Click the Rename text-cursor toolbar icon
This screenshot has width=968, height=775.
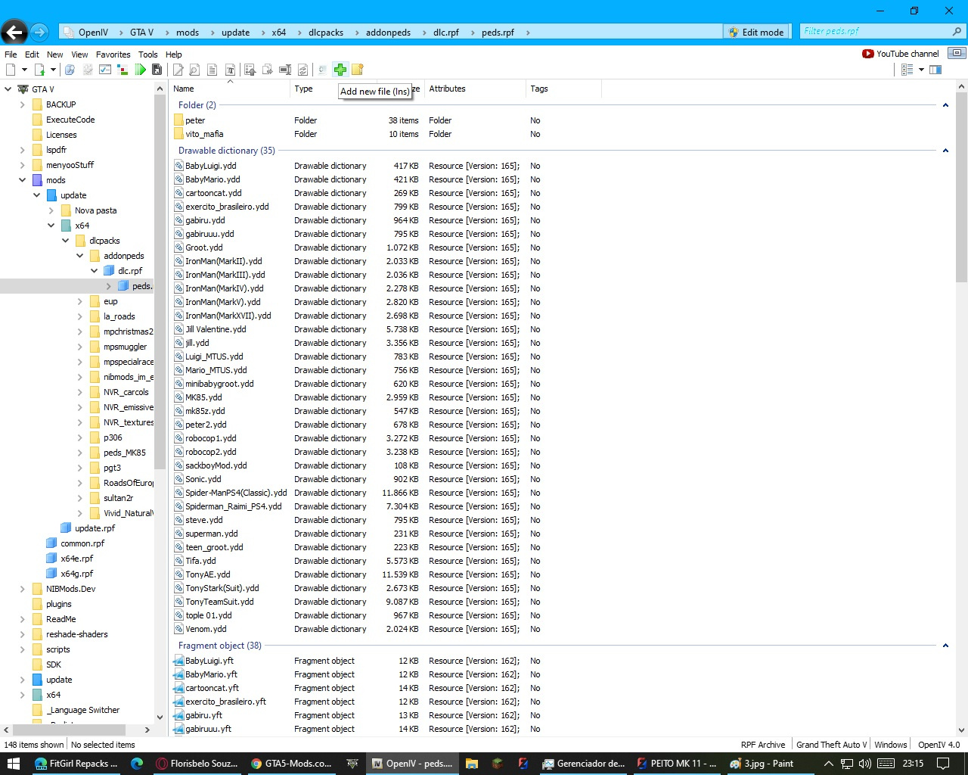point(285,70)
